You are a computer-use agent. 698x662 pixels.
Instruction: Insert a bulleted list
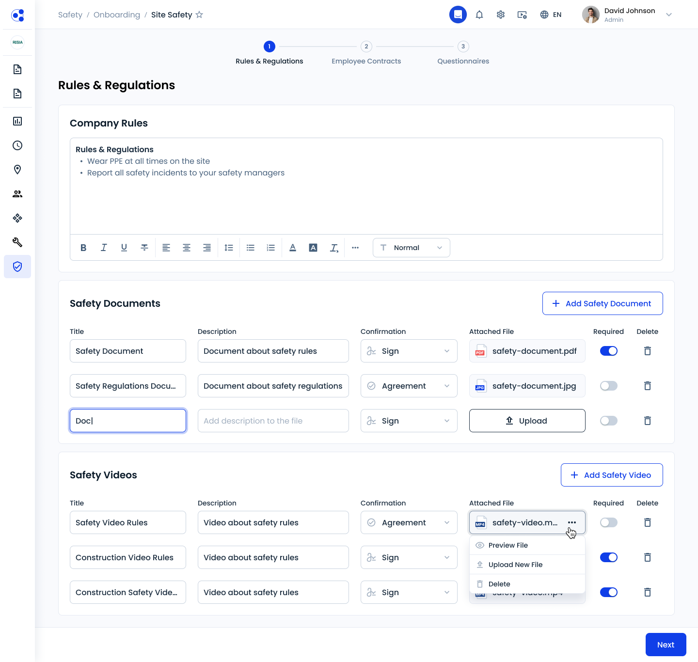point(251,248)
